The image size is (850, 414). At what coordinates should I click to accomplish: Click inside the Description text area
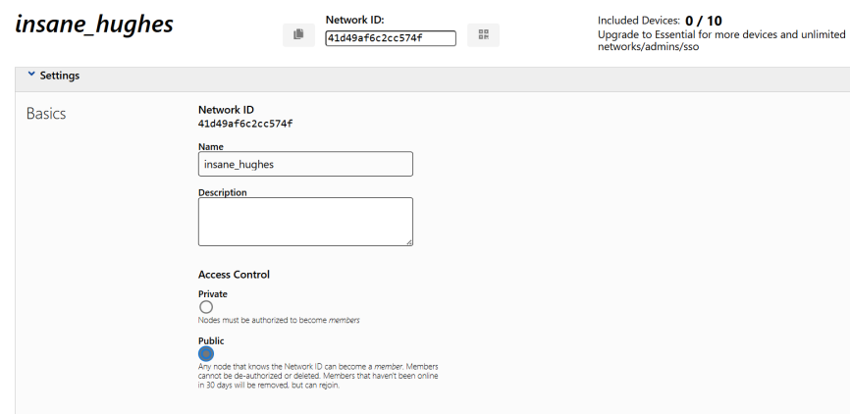[305, 222]
